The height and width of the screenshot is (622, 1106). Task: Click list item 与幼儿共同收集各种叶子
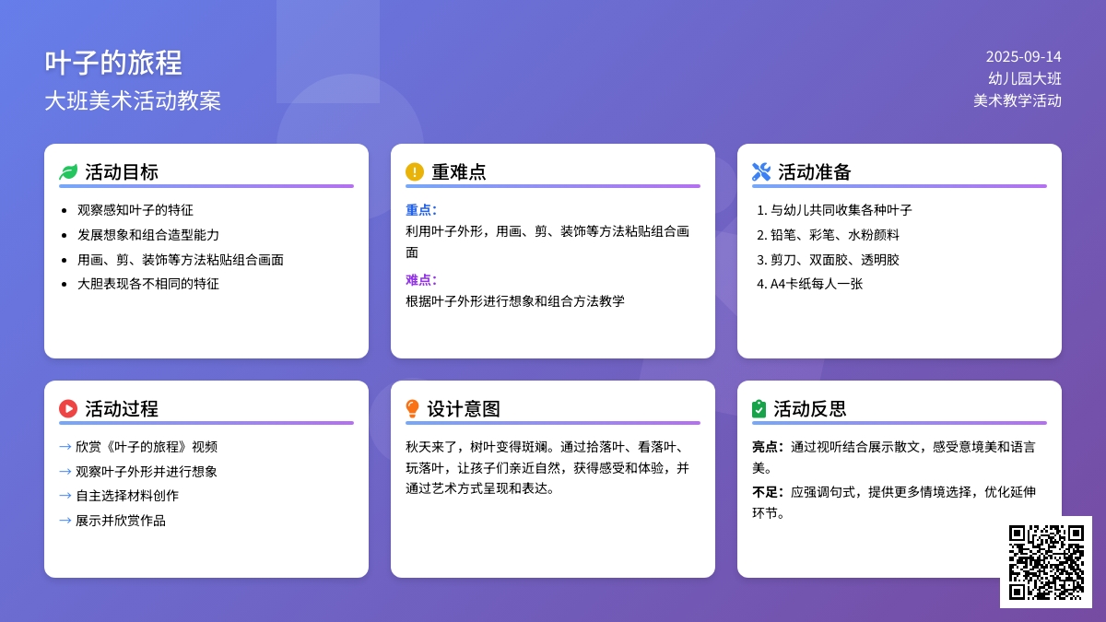click(841, 210)
